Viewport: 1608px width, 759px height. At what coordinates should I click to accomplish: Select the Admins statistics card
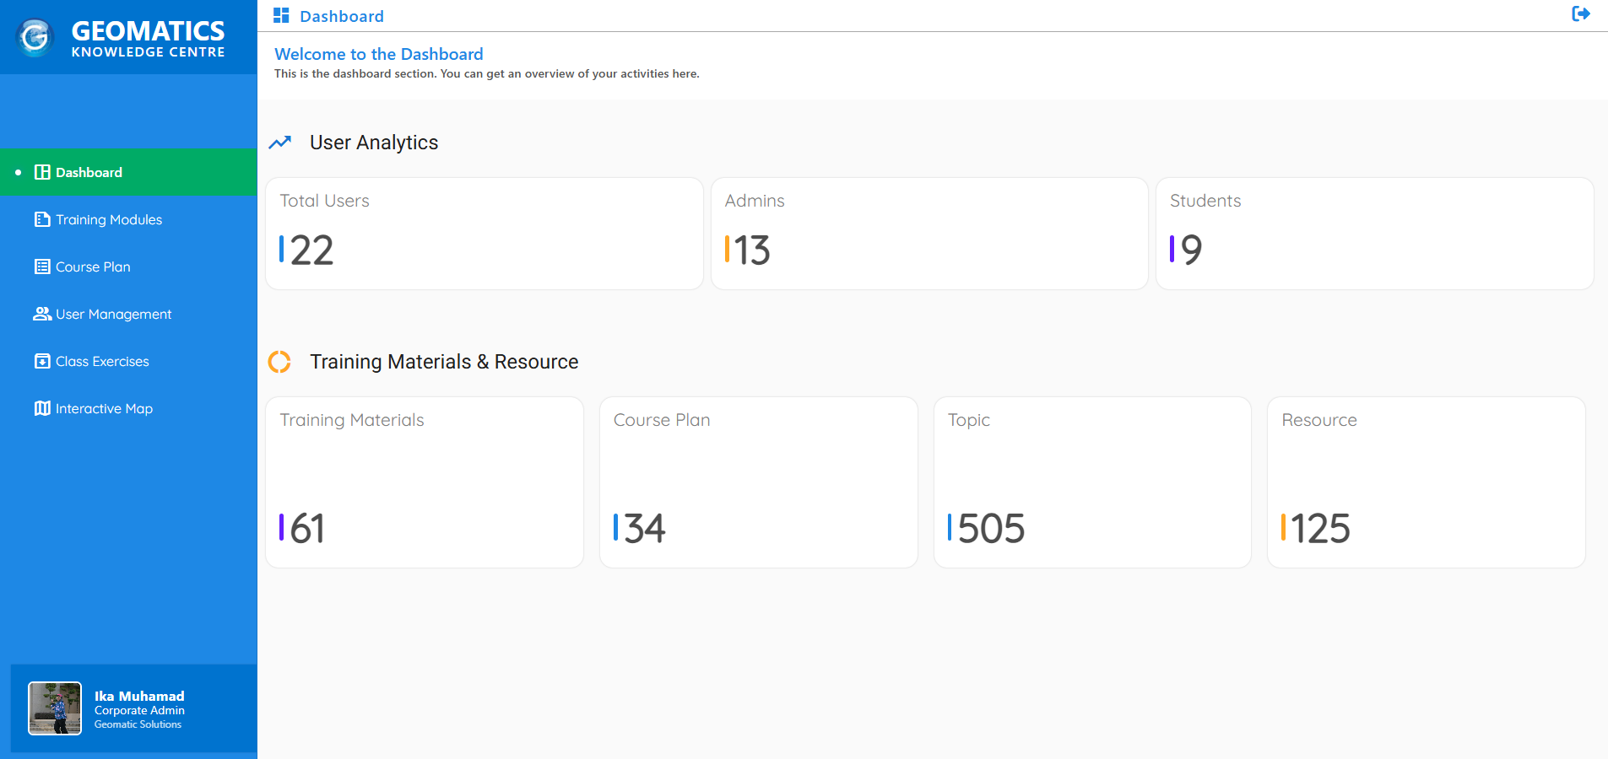pyautogui.click(x=929, y=234)
